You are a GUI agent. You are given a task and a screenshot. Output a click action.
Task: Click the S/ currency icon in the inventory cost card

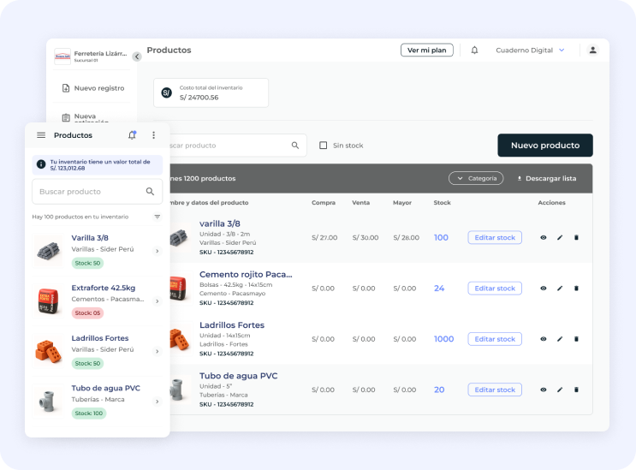tap(166, 92)
